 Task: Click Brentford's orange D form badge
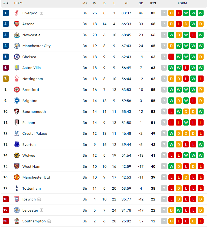(200, 90)
